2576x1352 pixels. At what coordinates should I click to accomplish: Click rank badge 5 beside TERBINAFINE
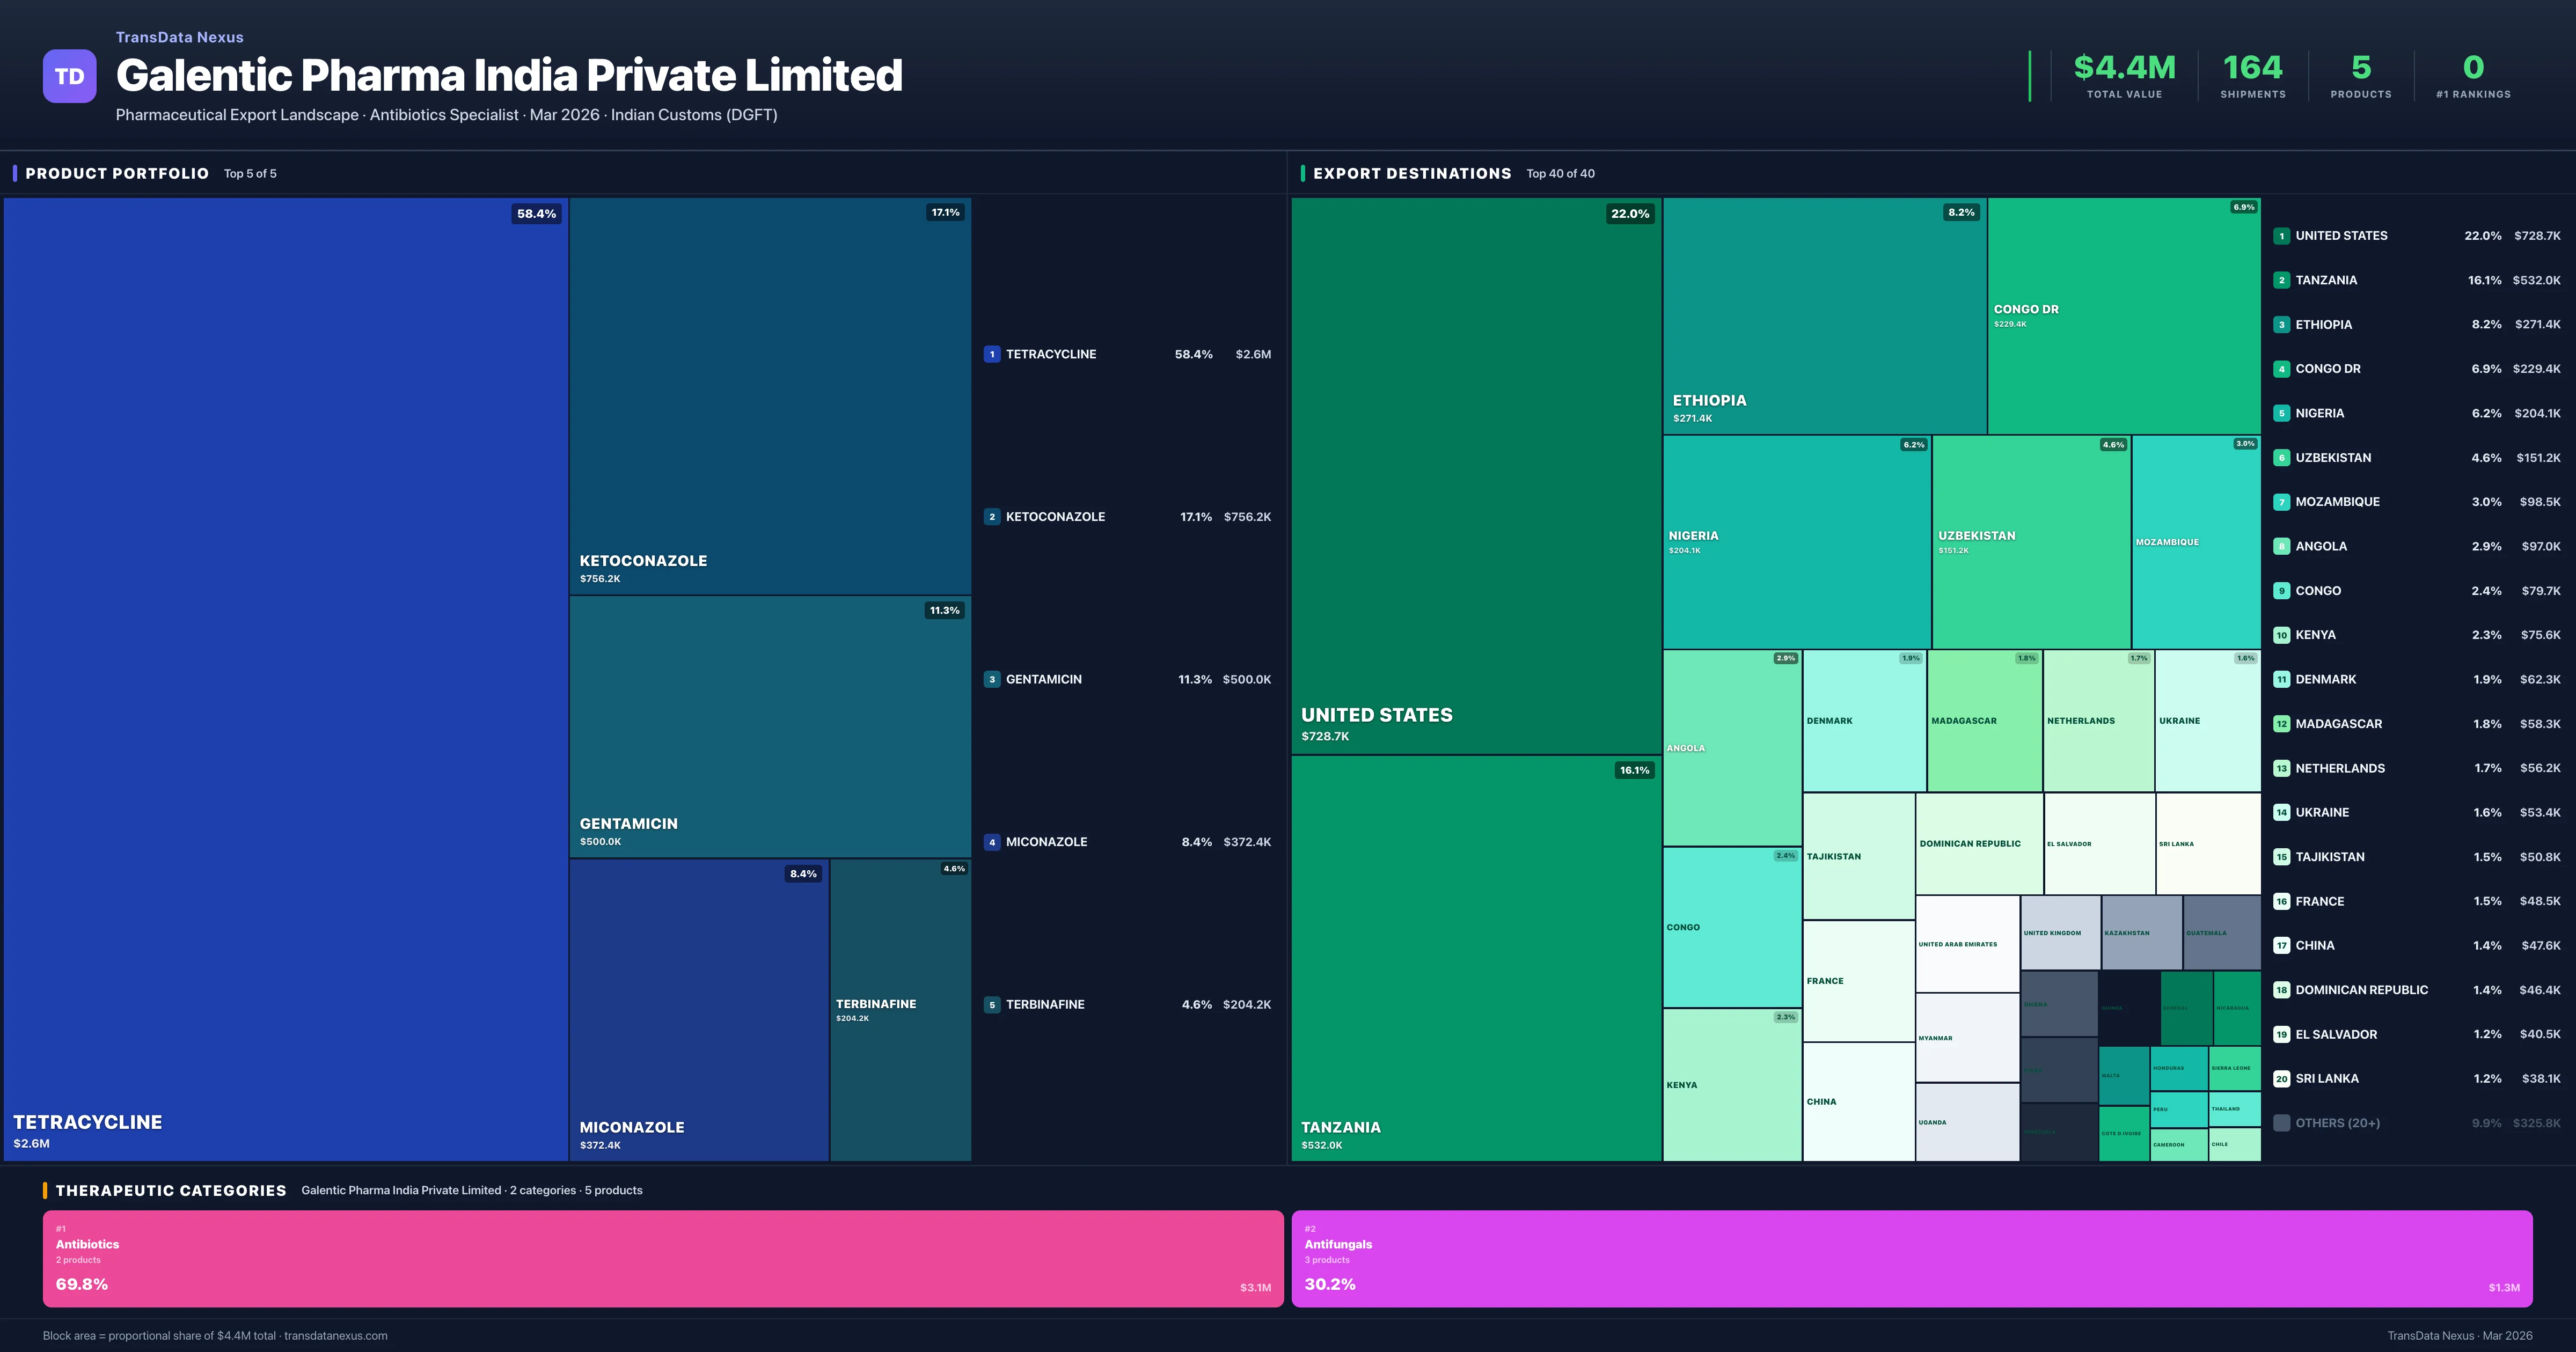[992, 1004]
